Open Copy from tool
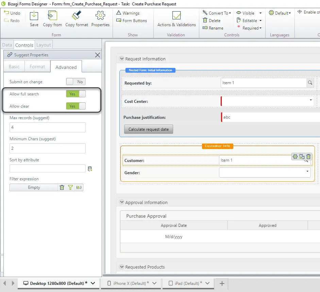 click(x=52, y=16)
